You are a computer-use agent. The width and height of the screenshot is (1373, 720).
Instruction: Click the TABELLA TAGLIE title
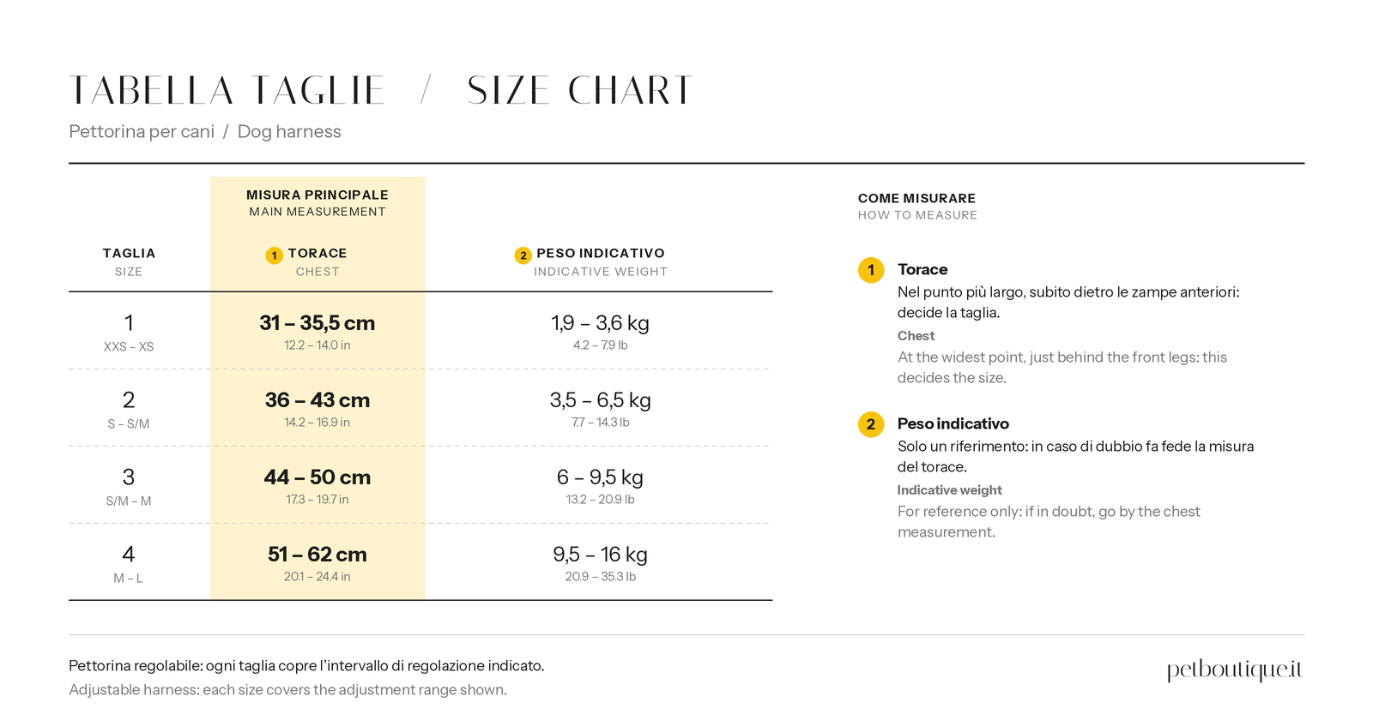coord(227,91)
